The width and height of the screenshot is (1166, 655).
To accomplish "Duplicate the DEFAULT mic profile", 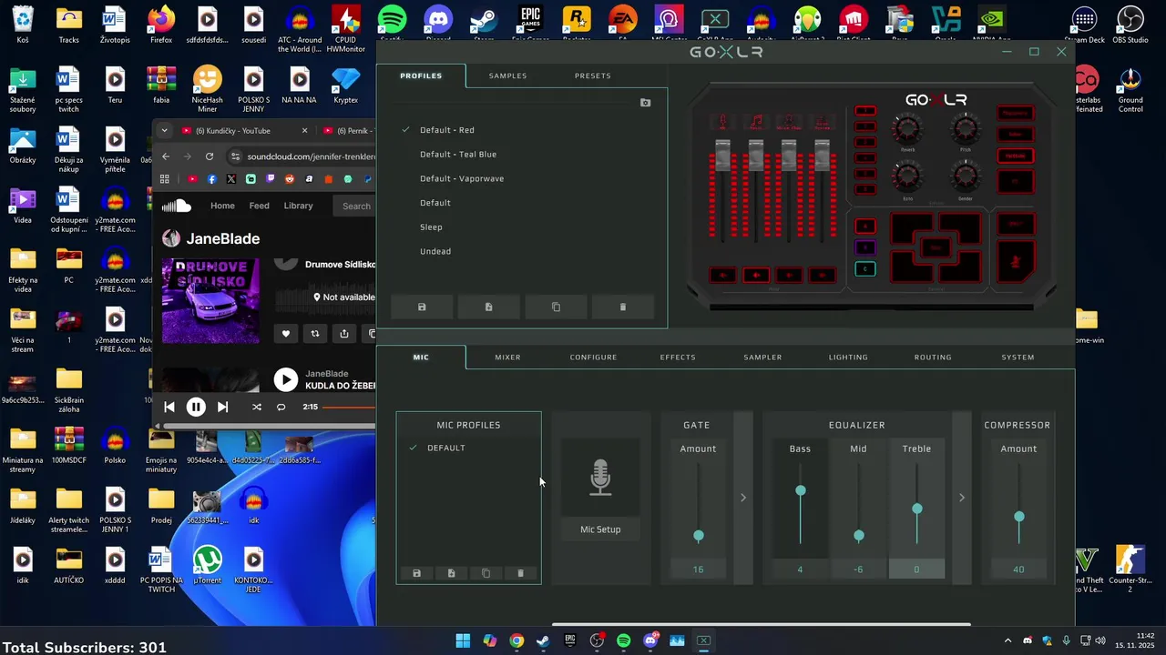I will pos(486,573).
